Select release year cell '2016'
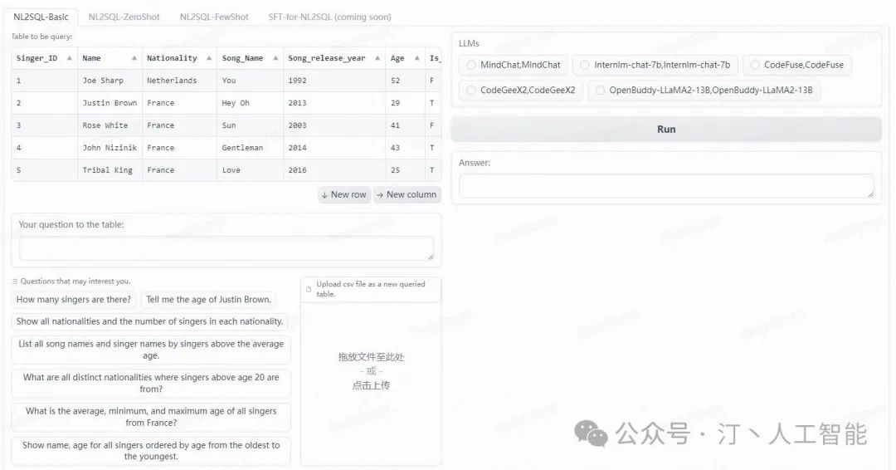This screenshot has width=896, height=470. pyautogui.click(x=334, y=170)
